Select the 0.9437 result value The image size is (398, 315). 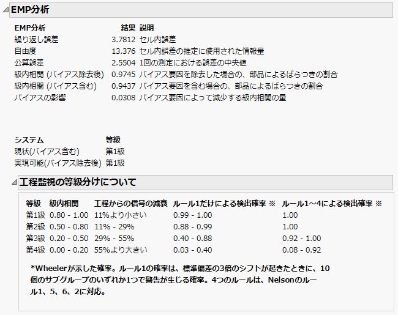point(123,86)
